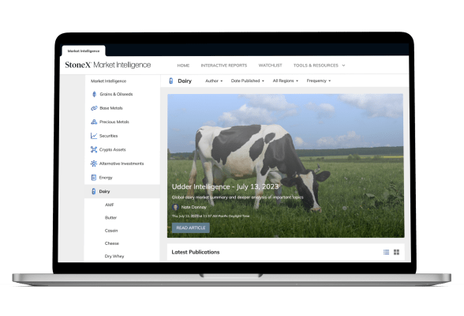
Task: Click the Base Metals chain icon
Action: coord(94,108)
